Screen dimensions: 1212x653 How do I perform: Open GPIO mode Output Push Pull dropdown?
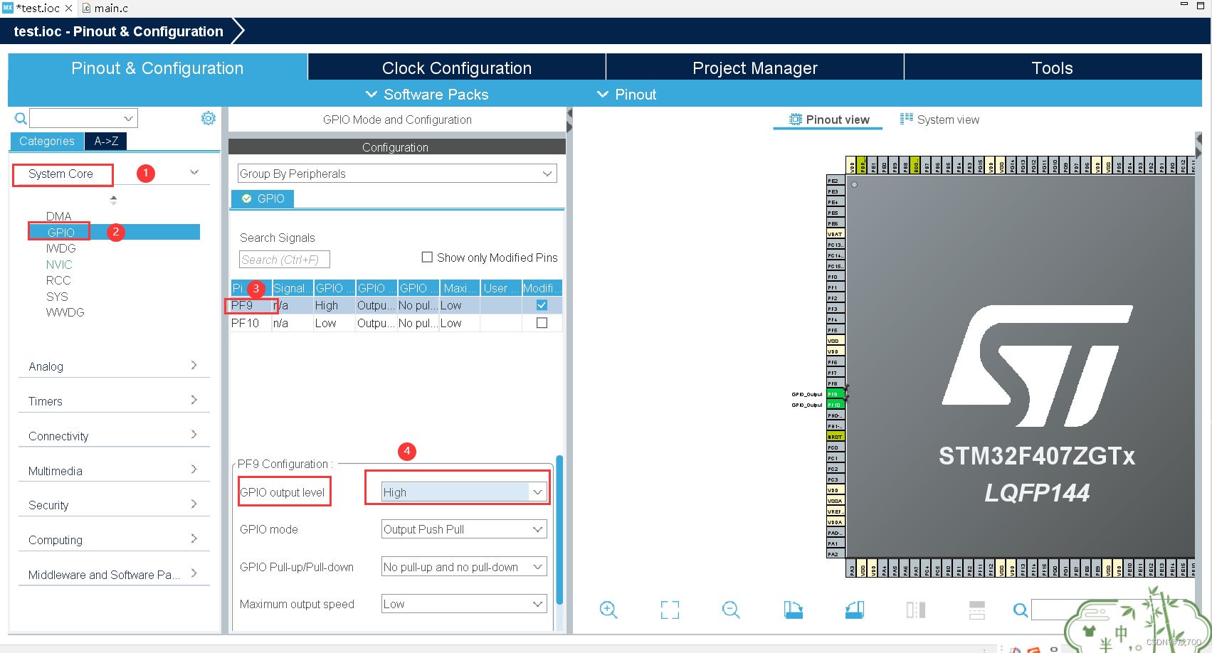point(464,529)
